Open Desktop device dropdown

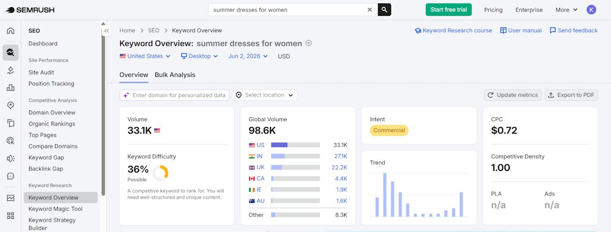(200, 56)
